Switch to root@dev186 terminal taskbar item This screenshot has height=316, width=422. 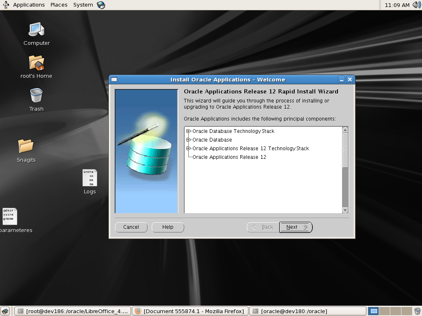click(73, 311)
